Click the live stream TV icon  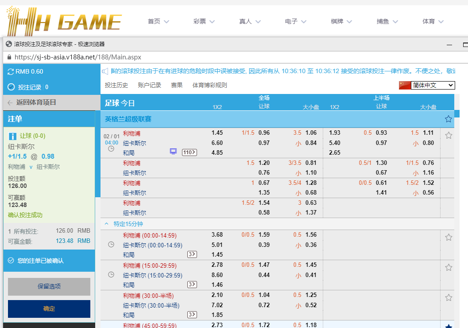[173, 152]
